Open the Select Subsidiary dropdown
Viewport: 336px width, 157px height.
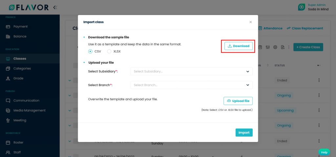click(x=192, y=71)
